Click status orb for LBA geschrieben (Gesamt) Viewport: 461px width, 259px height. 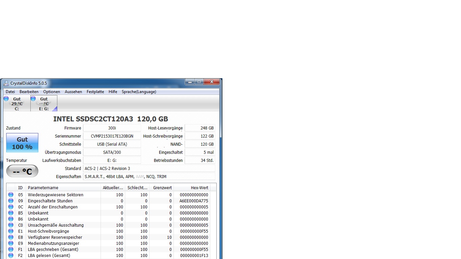coord(11,249)
